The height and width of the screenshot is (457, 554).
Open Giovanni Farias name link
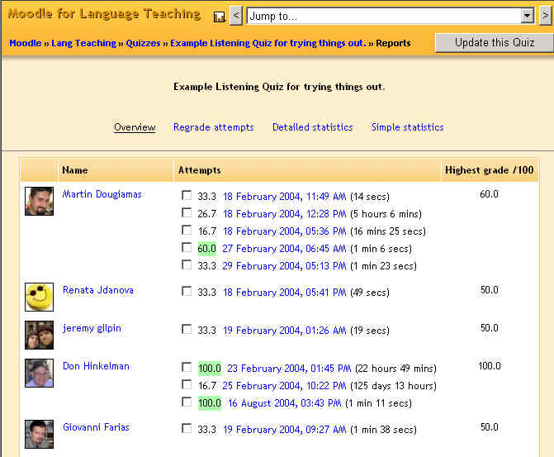(96, 427)
